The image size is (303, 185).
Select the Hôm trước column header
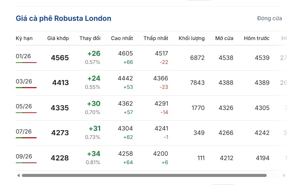[x=257, y=38]
